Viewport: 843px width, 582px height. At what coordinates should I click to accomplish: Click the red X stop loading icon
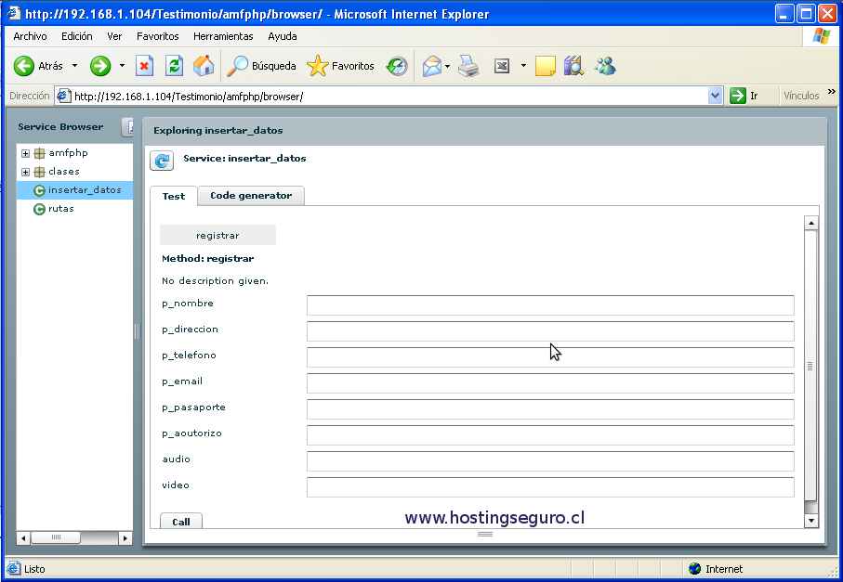(144, 66)
